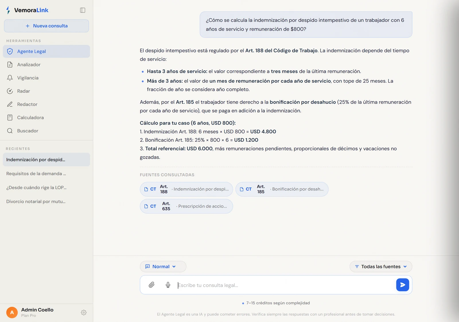This screenshot has width=459, height=322.
Task: Click the HERRAMIENTAS section label
Action: coord(24,41)
